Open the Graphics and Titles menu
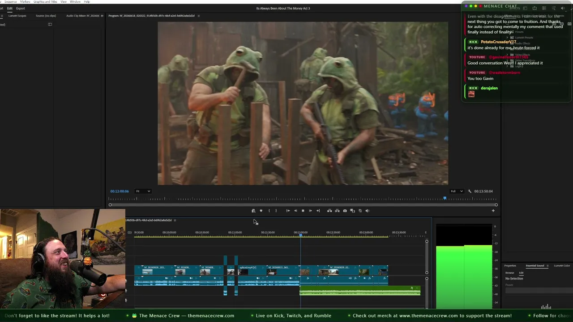This screenshot has height=322, width=573. point(45,2)
